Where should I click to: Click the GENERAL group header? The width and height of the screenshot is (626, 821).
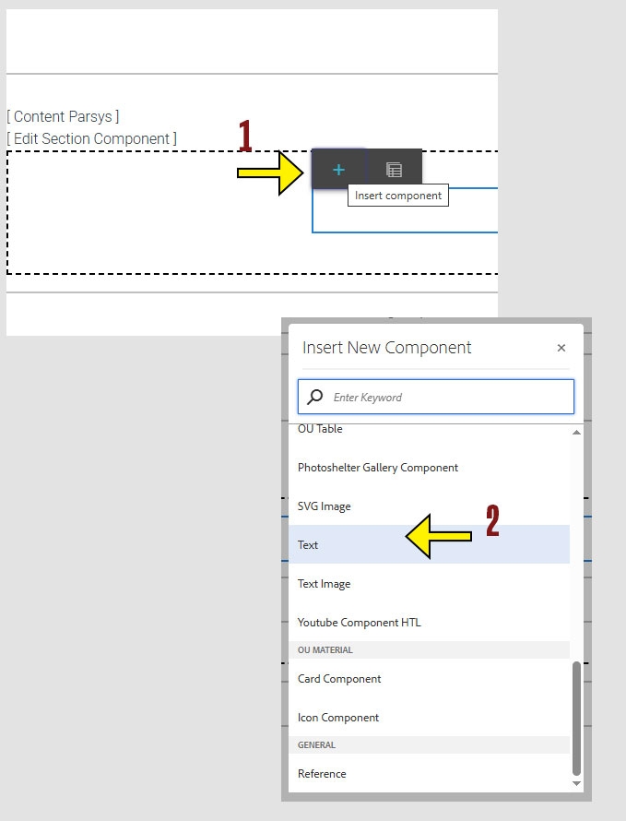click(x=429, y=745)
